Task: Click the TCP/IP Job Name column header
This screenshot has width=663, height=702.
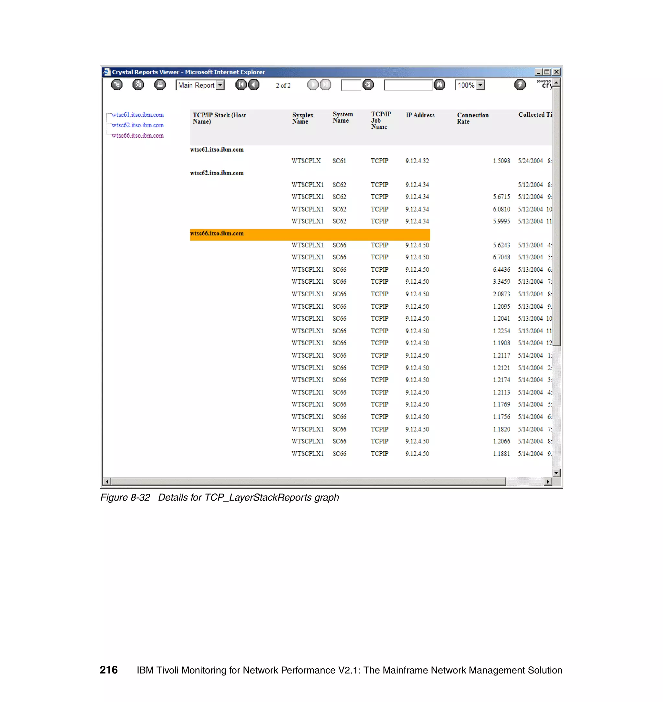Action: click(x=381, y=120)
